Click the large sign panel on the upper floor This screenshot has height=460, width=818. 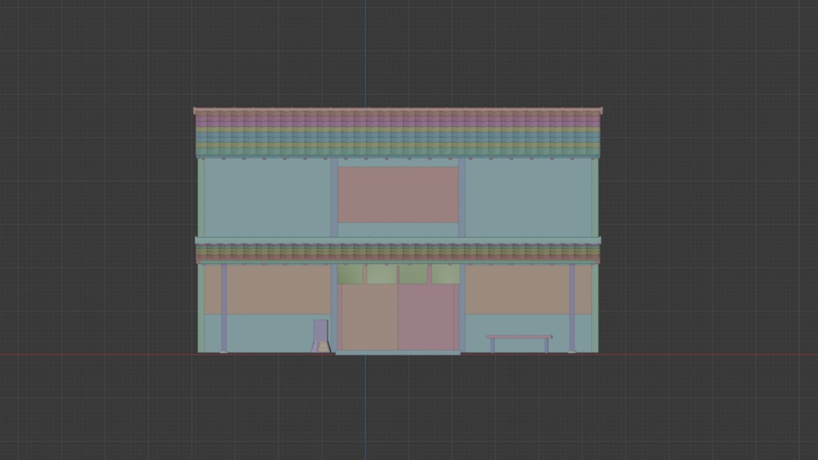point(398,195)
